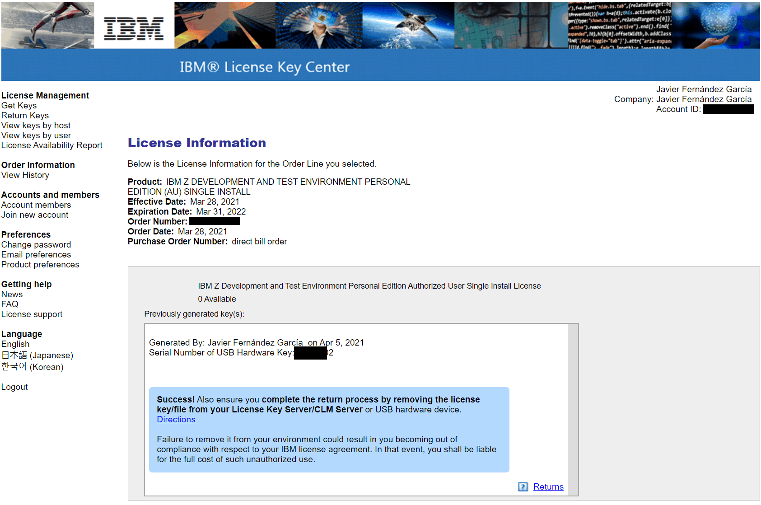Open Change password preference
Viewport: 761px width, 505px height.
(x=36, y=244)
